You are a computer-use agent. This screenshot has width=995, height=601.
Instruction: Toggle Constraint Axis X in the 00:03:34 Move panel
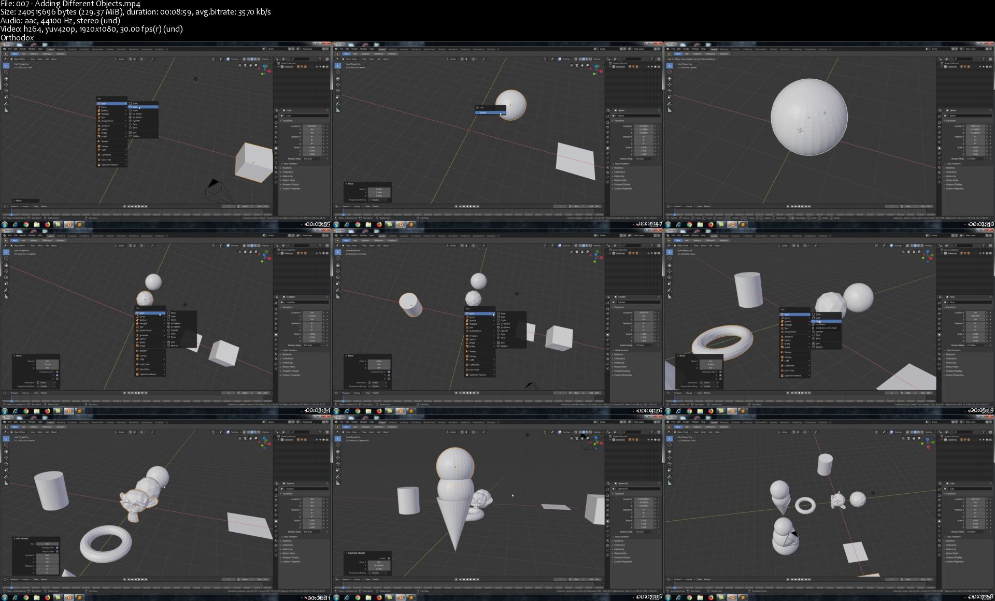(57, 371)
